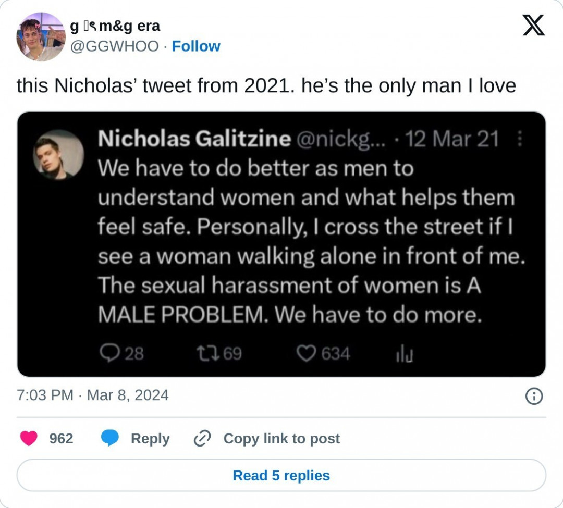Click the comment icon showing 28 replies
This screenshot has height=508, width=563.
pyautogui.click(x=109, y=354)
